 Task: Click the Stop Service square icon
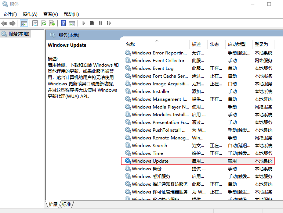[x=92, y=23]
